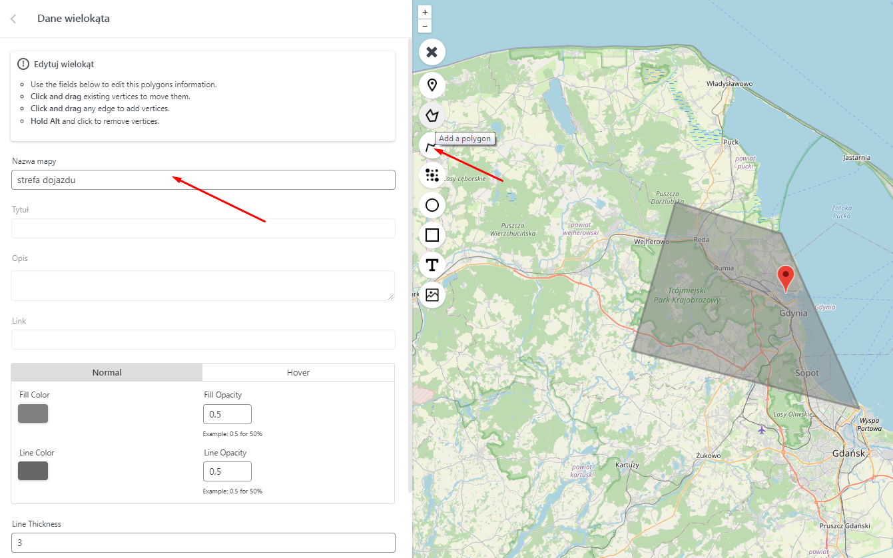
Task: Select the add marker pin tool
Action: (432, 85)
